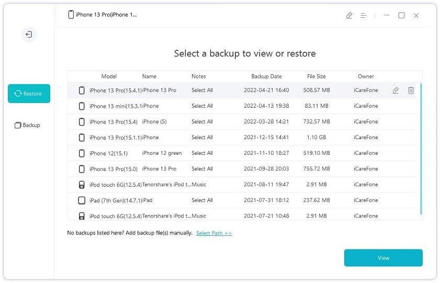440x283 pixels.
Task: Click Select All note of iPhone 12(15.1) row
Action: [x=202, y=153]
